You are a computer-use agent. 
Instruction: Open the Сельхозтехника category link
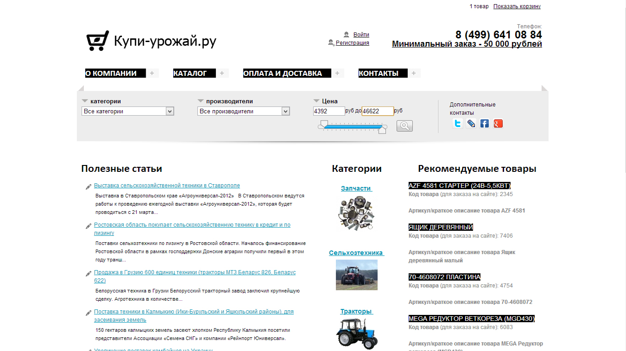pyautogui.click(x=357, y=253)
